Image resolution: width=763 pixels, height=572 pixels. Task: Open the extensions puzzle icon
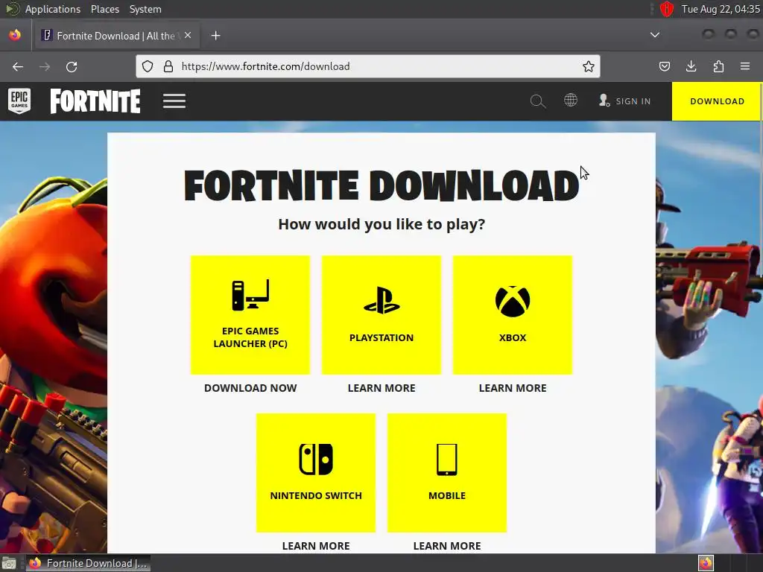tap(718, 66)
